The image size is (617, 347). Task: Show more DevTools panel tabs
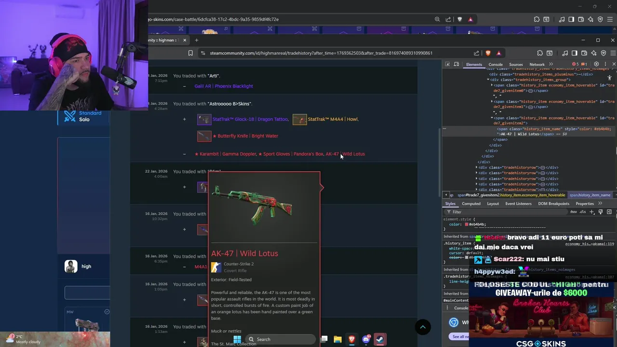[551, 64]
